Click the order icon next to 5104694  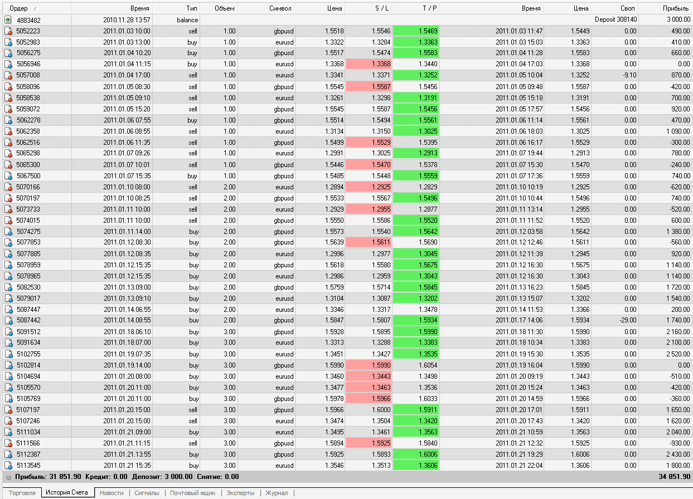(x=8, y=376)
